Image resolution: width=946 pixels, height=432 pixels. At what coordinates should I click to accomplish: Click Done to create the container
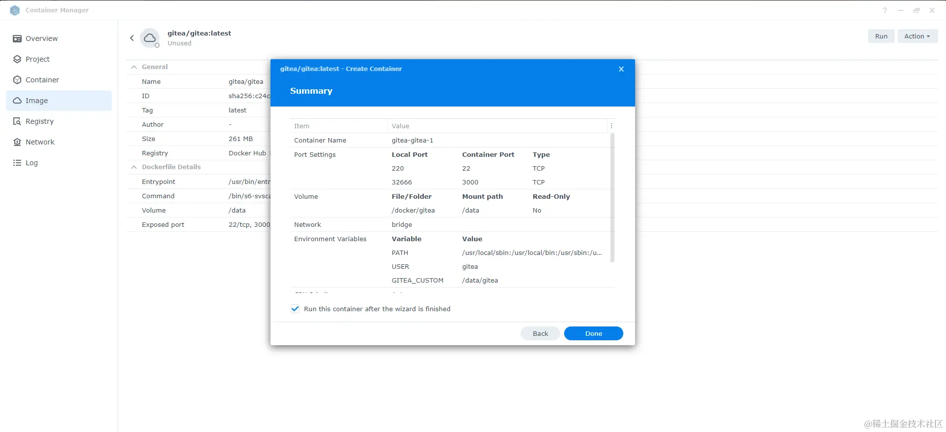[x=594, y=334]
